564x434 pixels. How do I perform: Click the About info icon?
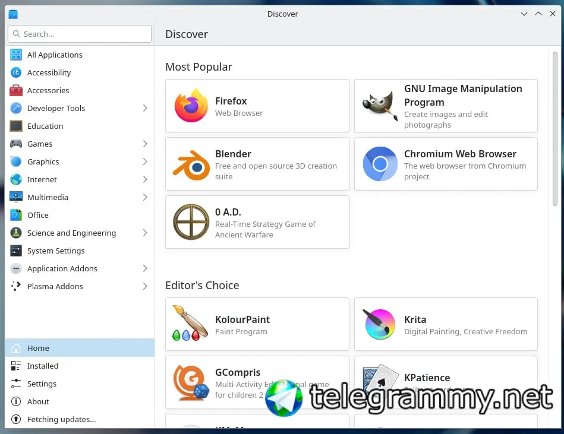16,401
